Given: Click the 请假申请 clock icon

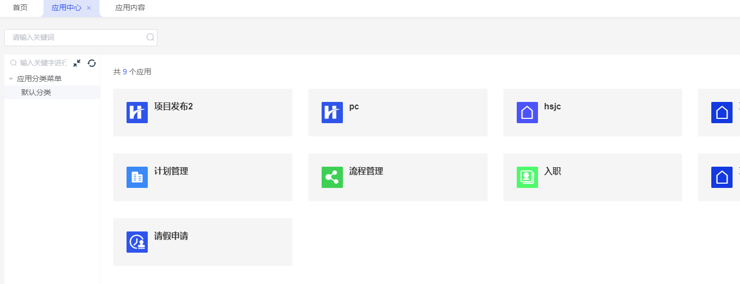Looking at the screenshot, I should 137,242.
